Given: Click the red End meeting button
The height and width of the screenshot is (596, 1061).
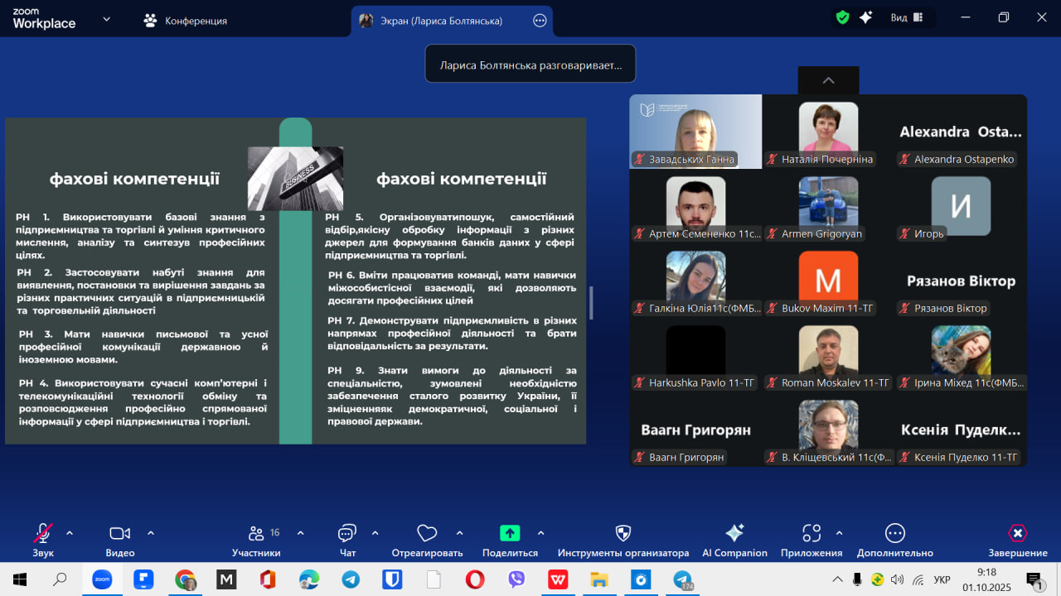Looking at the screenshot, I should pos(1017,533).
